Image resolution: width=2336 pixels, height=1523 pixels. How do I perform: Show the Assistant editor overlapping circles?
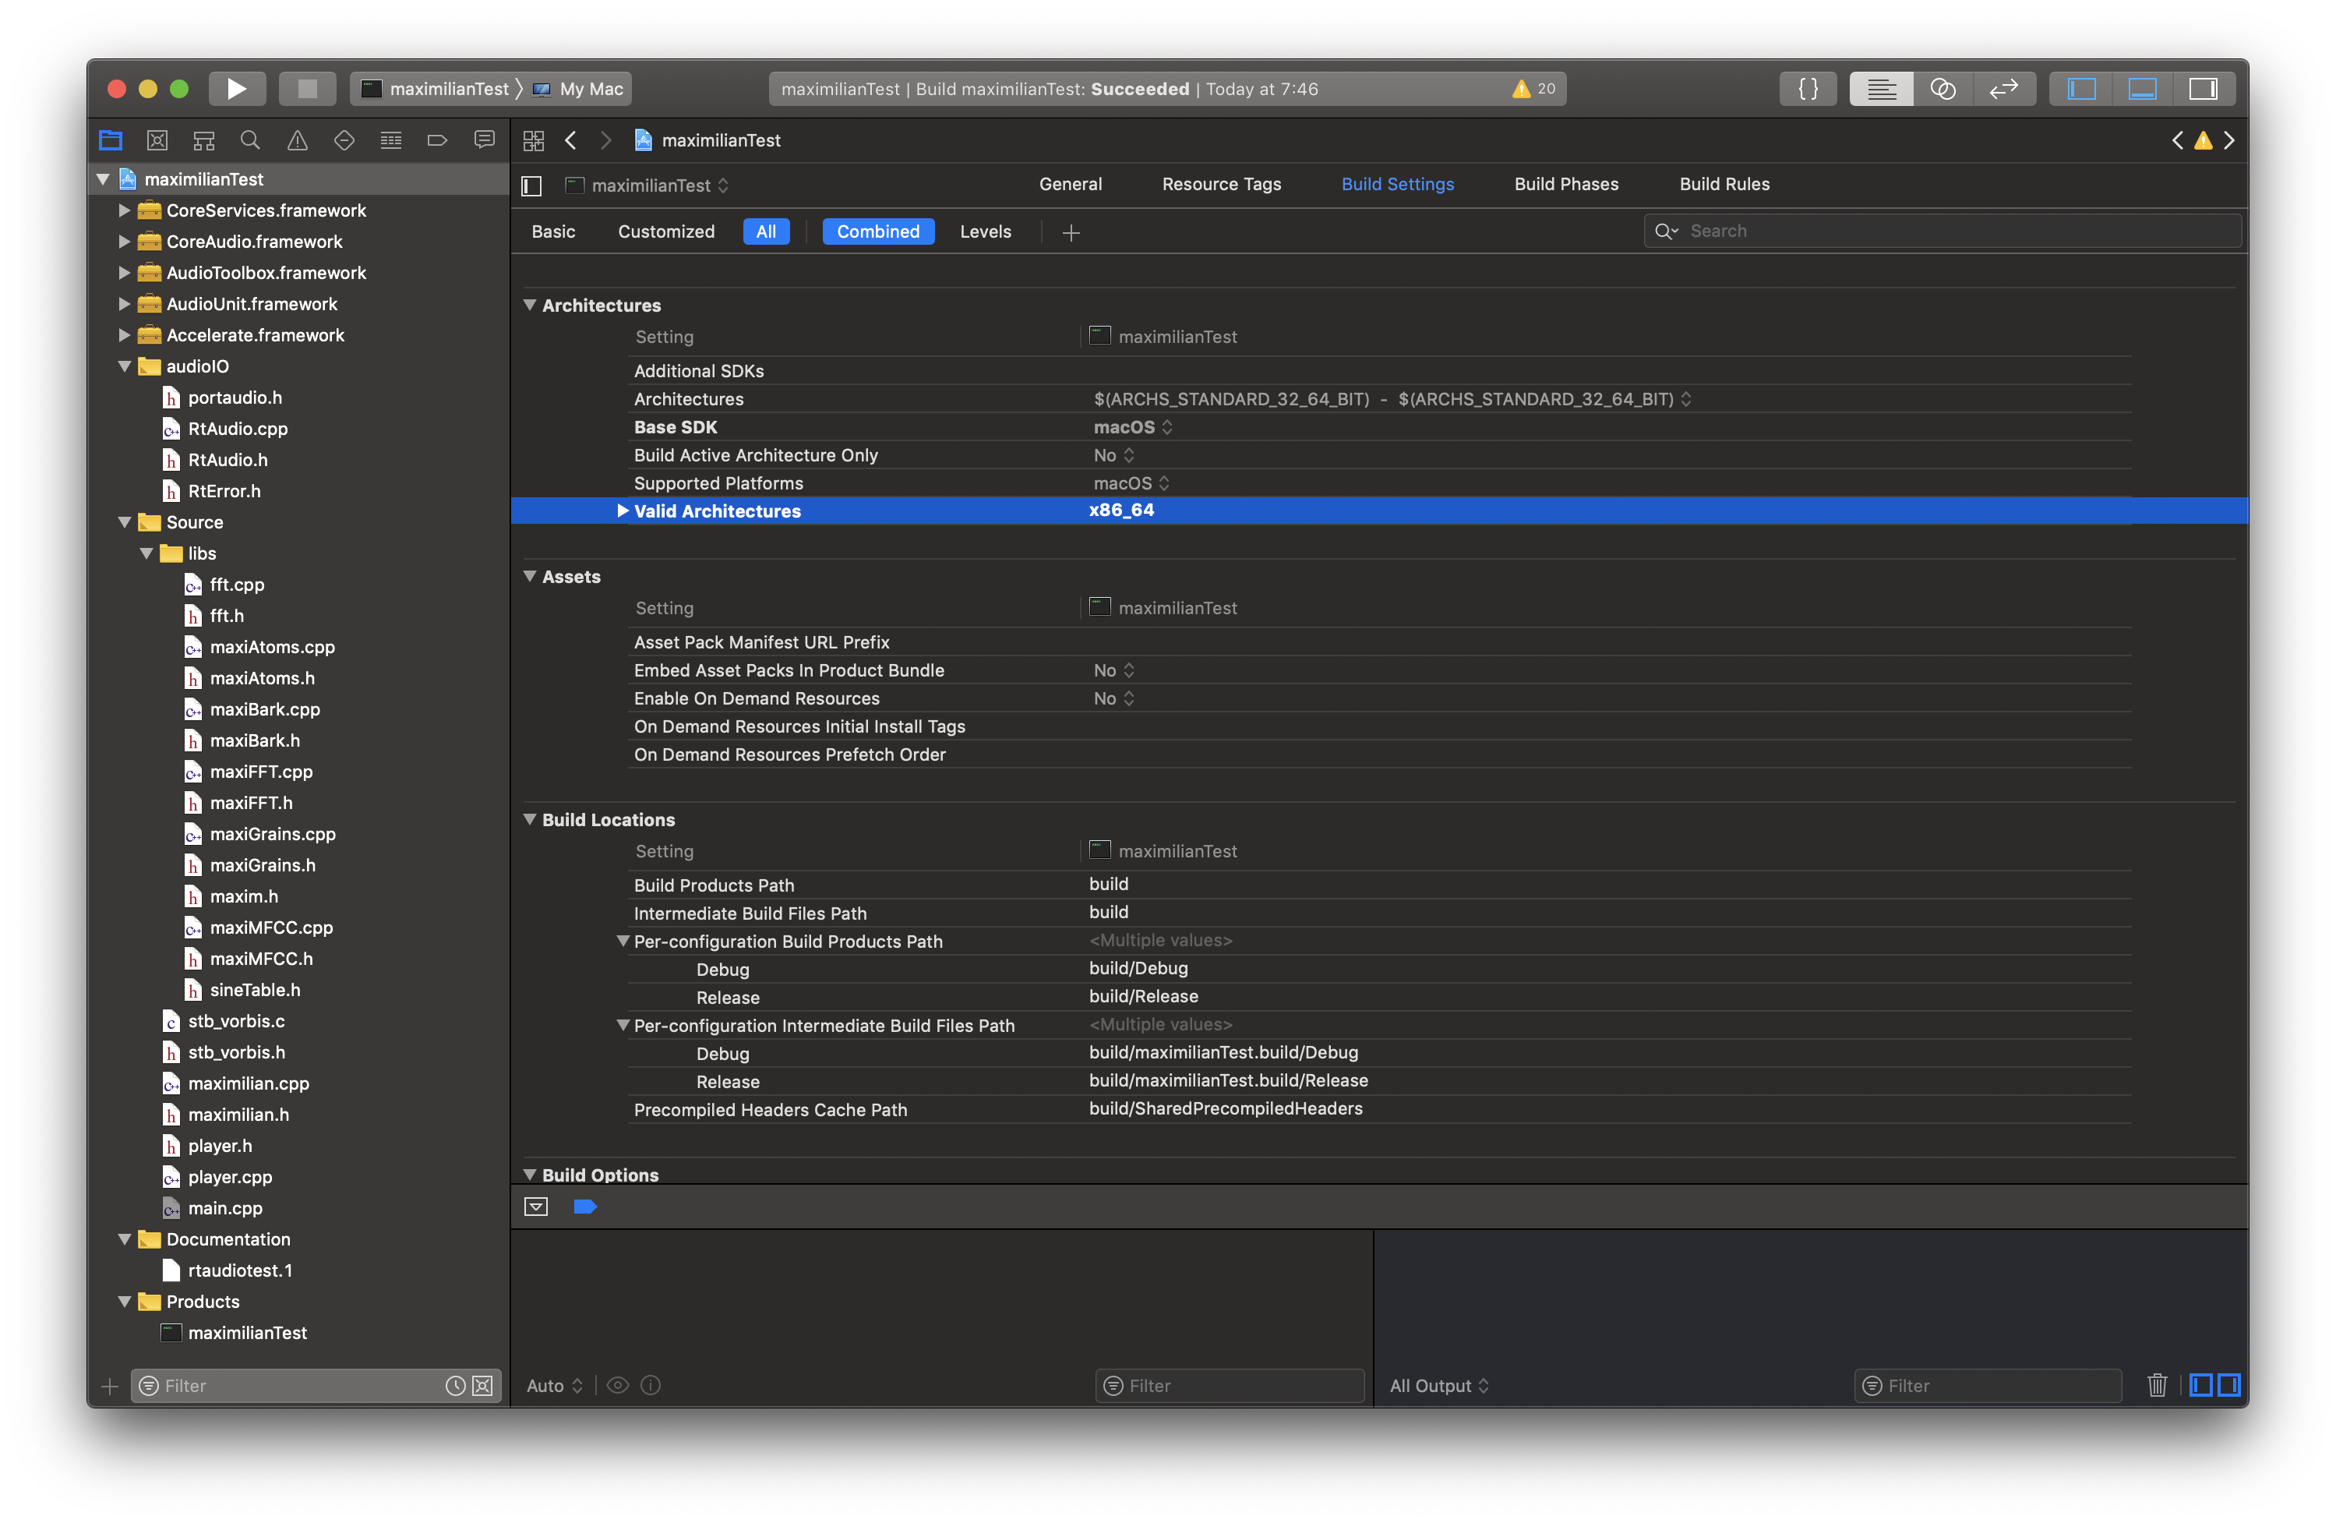point(1943,88)
